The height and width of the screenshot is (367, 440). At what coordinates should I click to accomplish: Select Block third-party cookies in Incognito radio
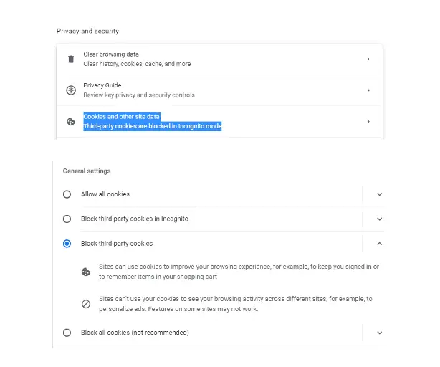[67, 219]
